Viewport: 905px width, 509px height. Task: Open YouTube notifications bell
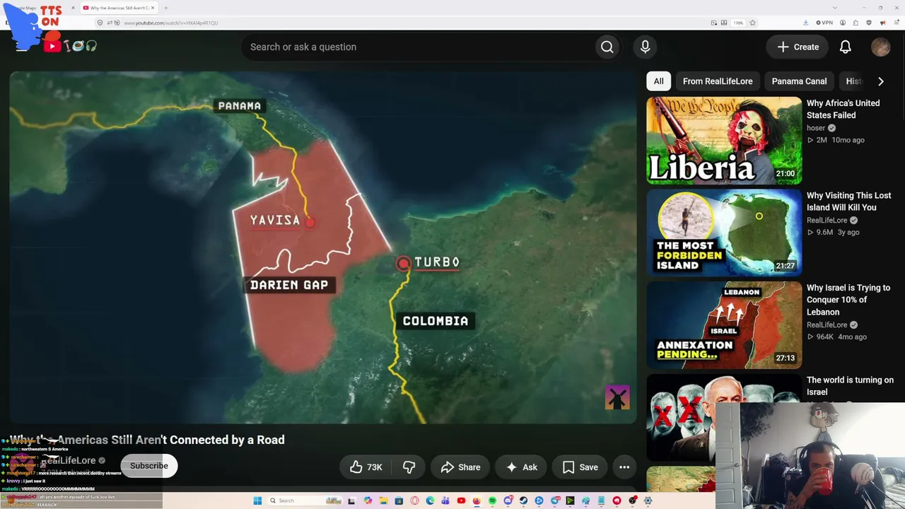845,47
